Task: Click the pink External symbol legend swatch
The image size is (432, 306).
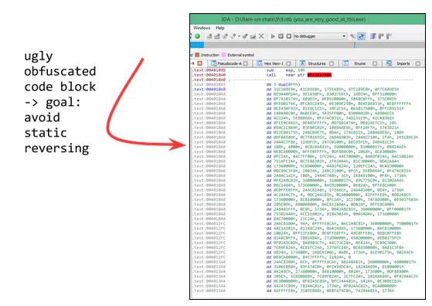Action: coord(223,55)
